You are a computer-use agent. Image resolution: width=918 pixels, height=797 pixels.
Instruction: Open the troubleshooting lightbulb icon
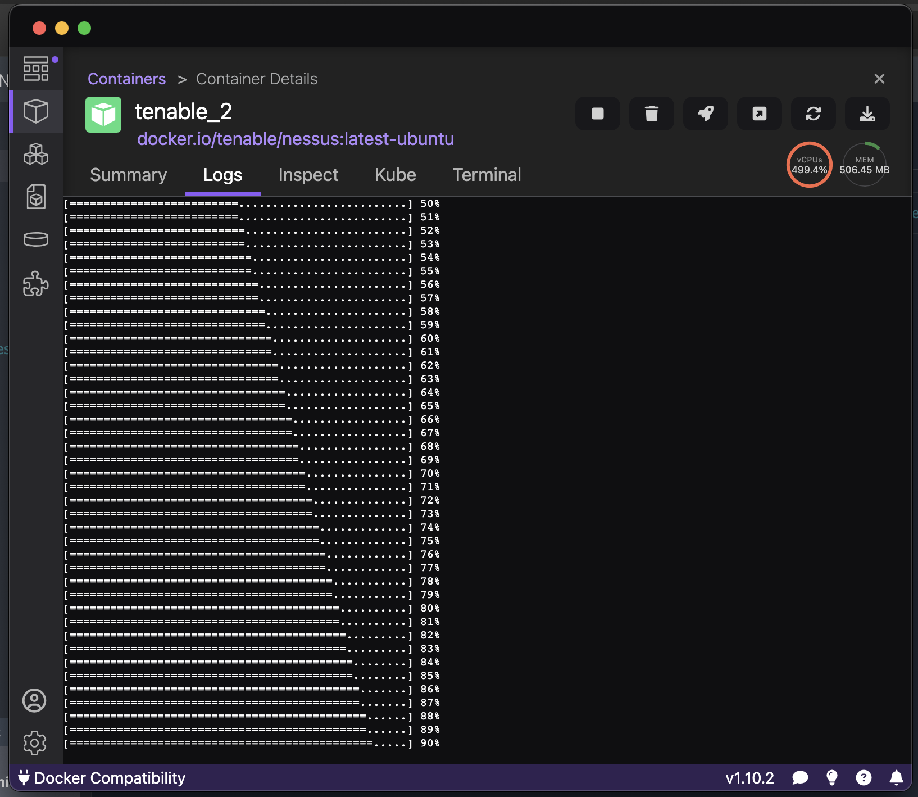(x=832, y=778)
